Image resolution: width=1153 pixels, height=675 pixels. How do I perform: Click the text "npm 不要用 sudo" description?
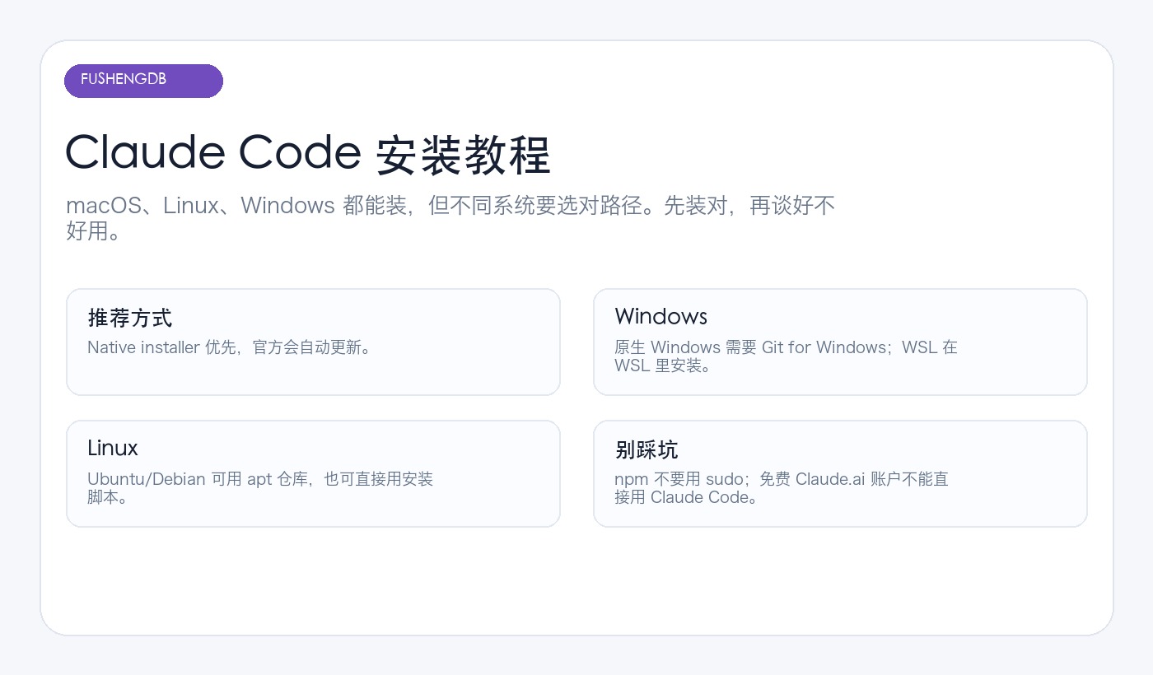[x=782, y=488]
